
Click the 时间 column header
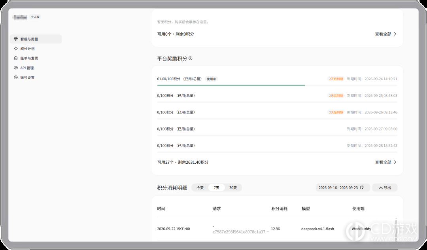pos(161,208)
